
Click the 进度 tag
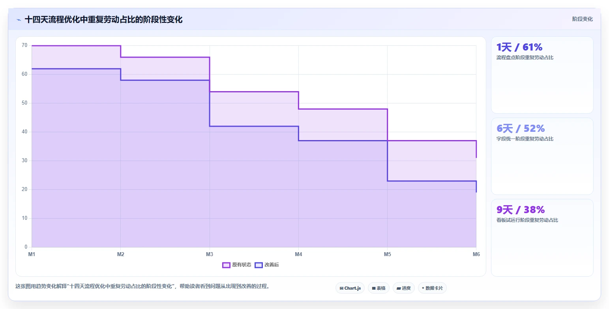403,288
